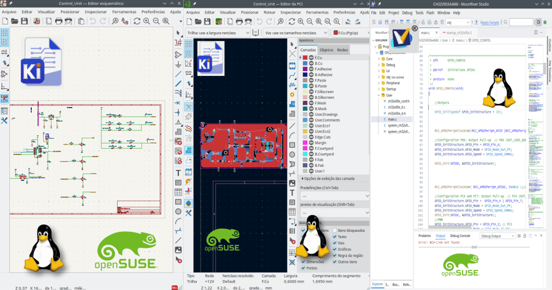Toggle grid display in schematic editor
This screenshot has width=552, height=290.
coord(4,33)
